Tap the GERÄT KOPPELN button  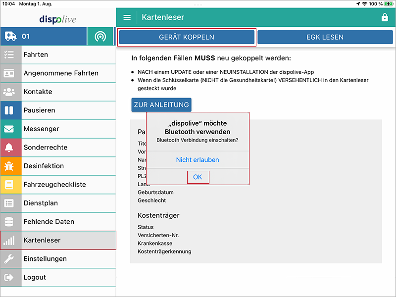tap(187, 37)
